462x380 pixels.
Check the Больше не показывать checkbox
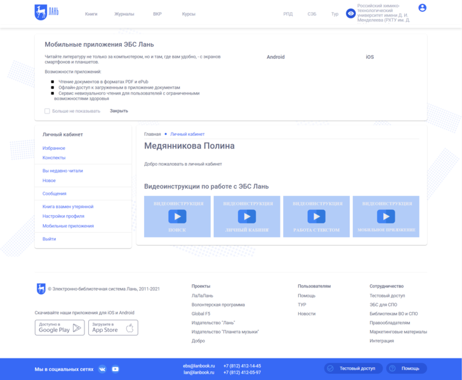pyautogui.click(x=47, y=111)
